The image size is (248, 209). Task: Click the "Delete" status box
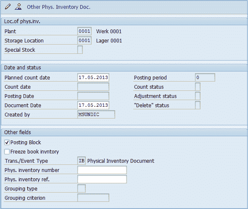(x=198, y=105)
